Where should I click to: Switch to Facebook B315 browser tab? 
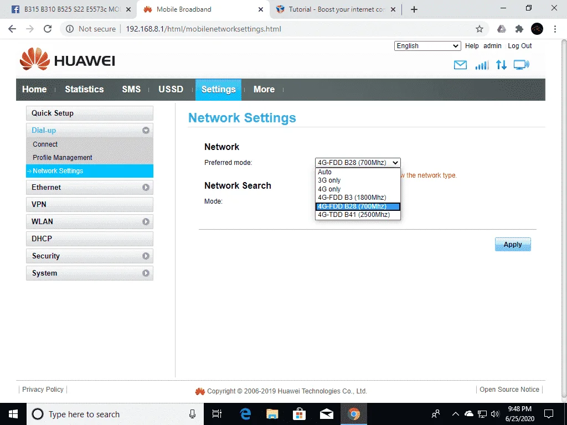point(69,9)
